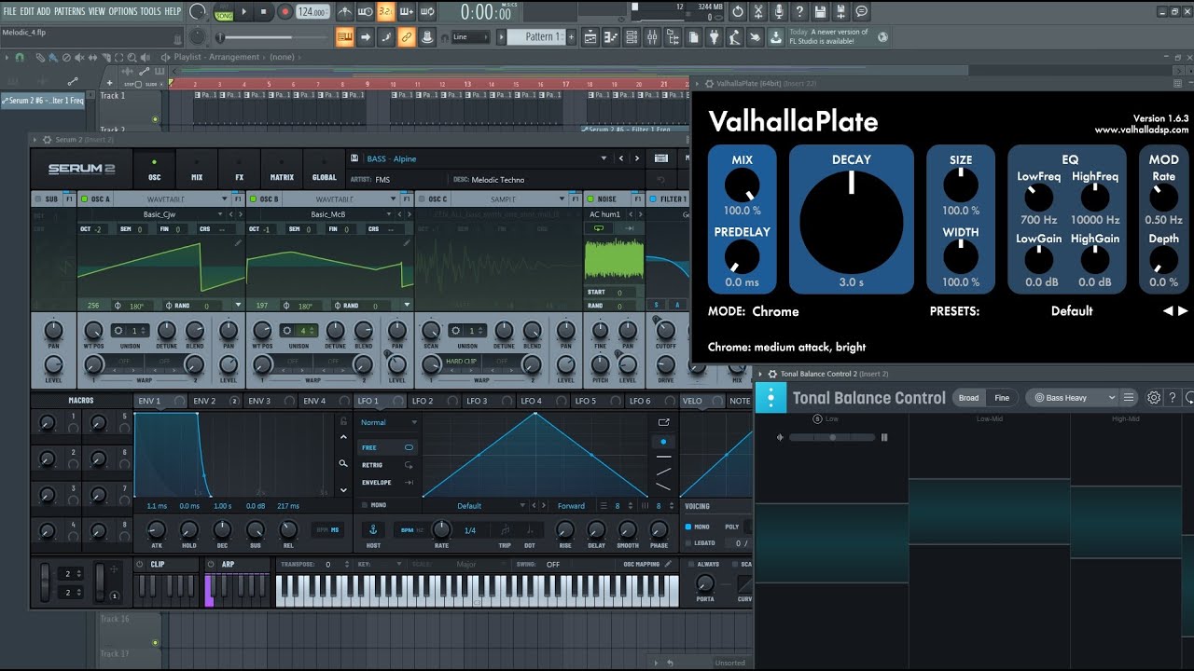Toggle MONO voicing mode in Serum 2
Viewport: 1194px width, 671px height.
click(x=689, y=527)
